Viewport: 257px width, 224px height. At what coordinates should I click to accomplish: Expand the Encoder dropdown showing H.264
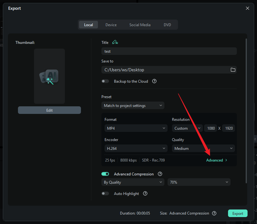click(136, 148)
